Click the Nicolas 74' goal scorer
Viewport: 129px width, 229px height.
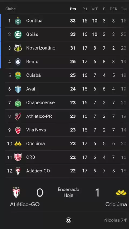tap(115, 220)
